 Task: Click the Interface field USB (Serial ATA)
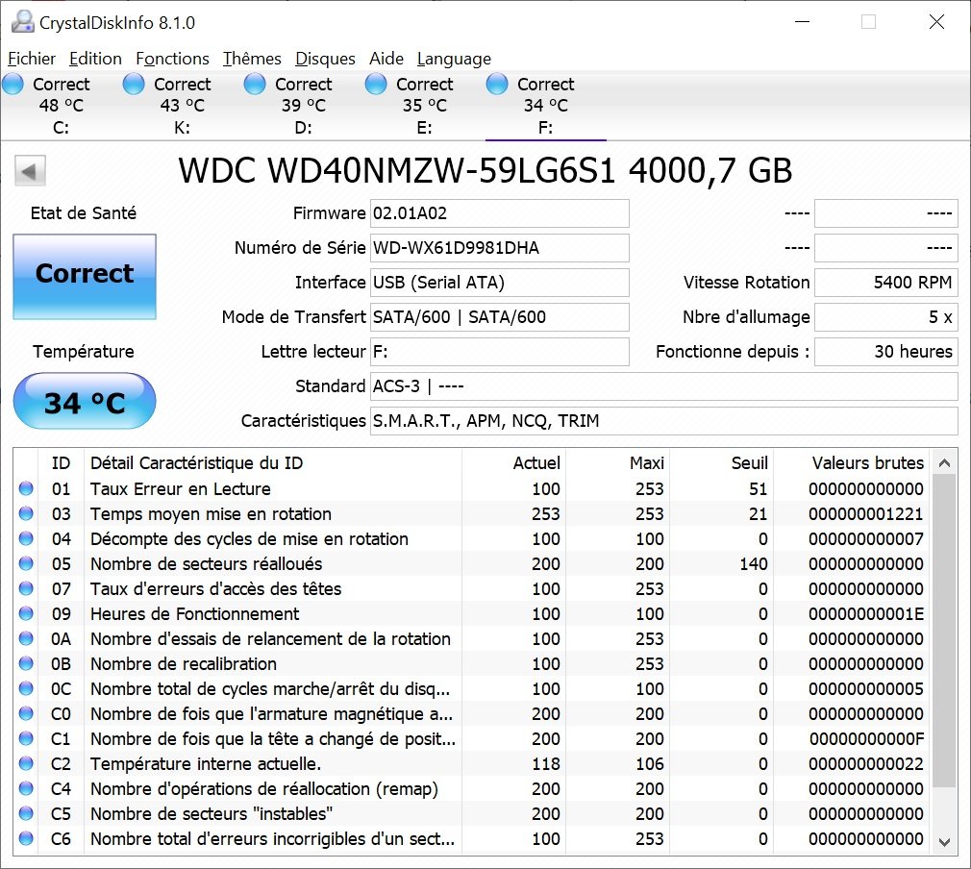coord(500,283)
